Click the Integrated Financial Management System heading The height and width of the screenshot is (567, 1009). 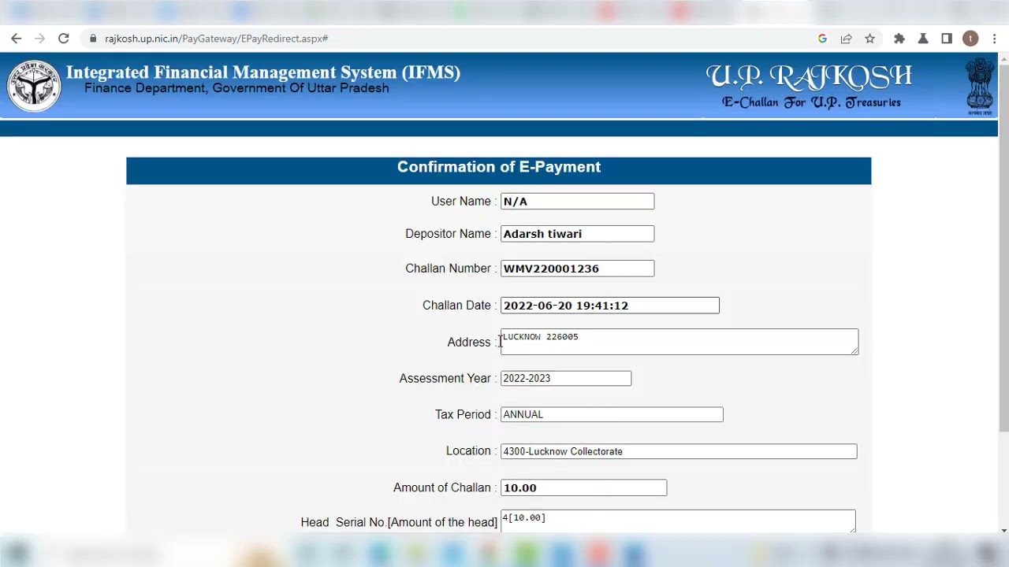pyautogui.click(x=263, y=72)
